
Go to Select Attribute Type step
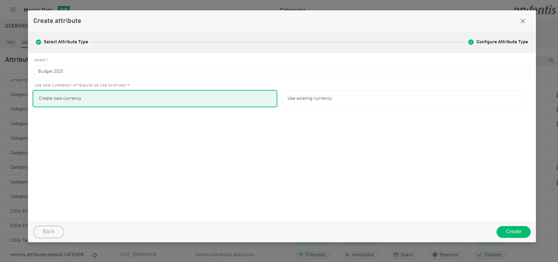tap(66, 42)
